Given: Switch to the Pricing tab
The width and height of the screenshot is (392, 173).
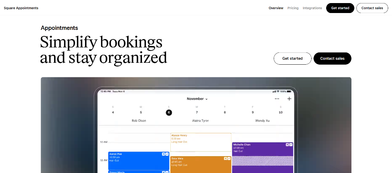Looking at the screenshot, I should pos(293,8).
